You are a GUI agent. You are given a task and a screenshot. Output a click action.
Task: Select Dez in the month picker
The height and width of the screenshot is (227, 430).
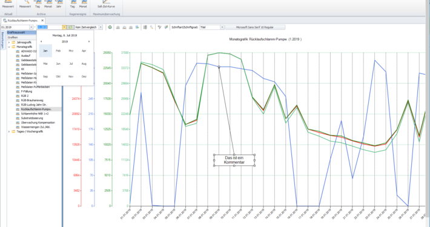point(84,76)
